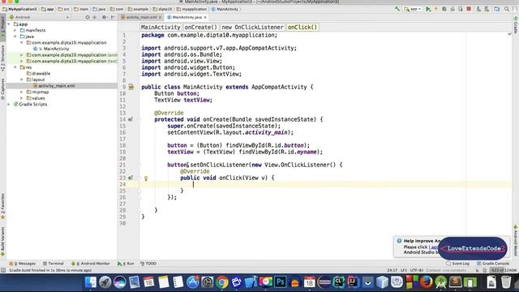The width and height of the screenshot is (519, 292).
Task: Click the scroll-from-source target icon in Project panel
Action: (x=88, y=17)
